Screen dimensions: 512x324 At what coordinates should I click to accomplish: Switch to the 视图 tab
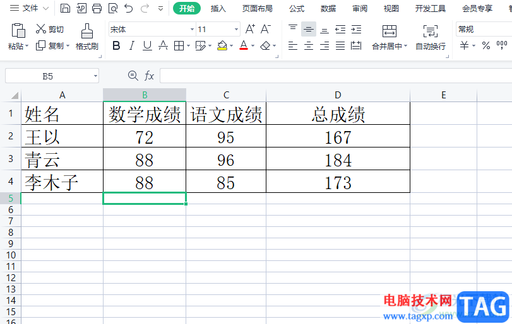point(391,8)
